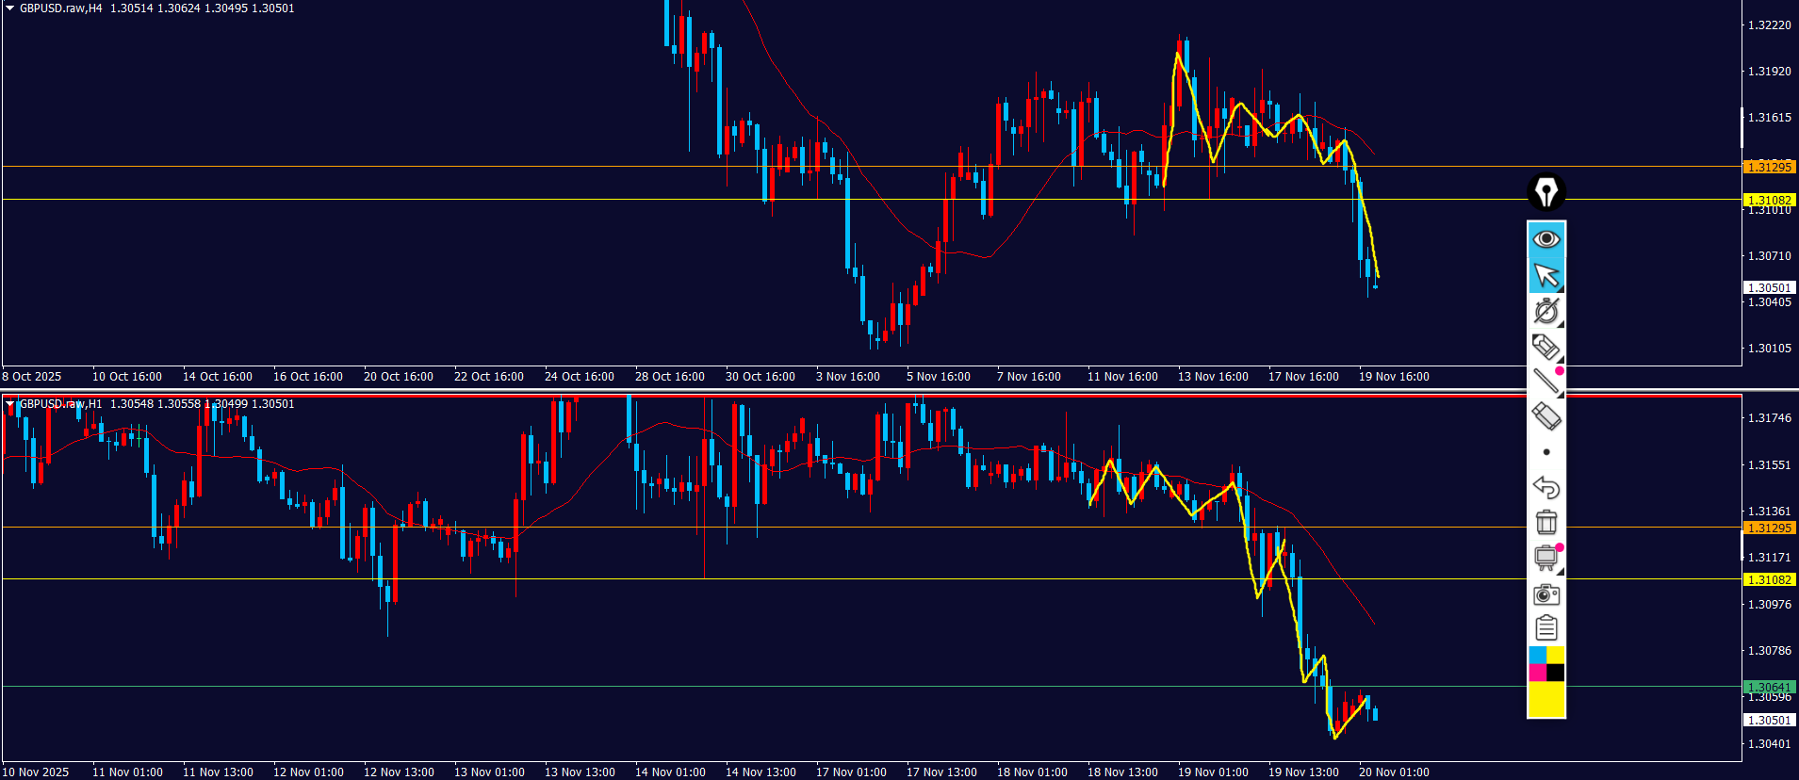Click the green 1.30641 price level label
Screen dimensions: 1799x780
tap(1769, 687)
